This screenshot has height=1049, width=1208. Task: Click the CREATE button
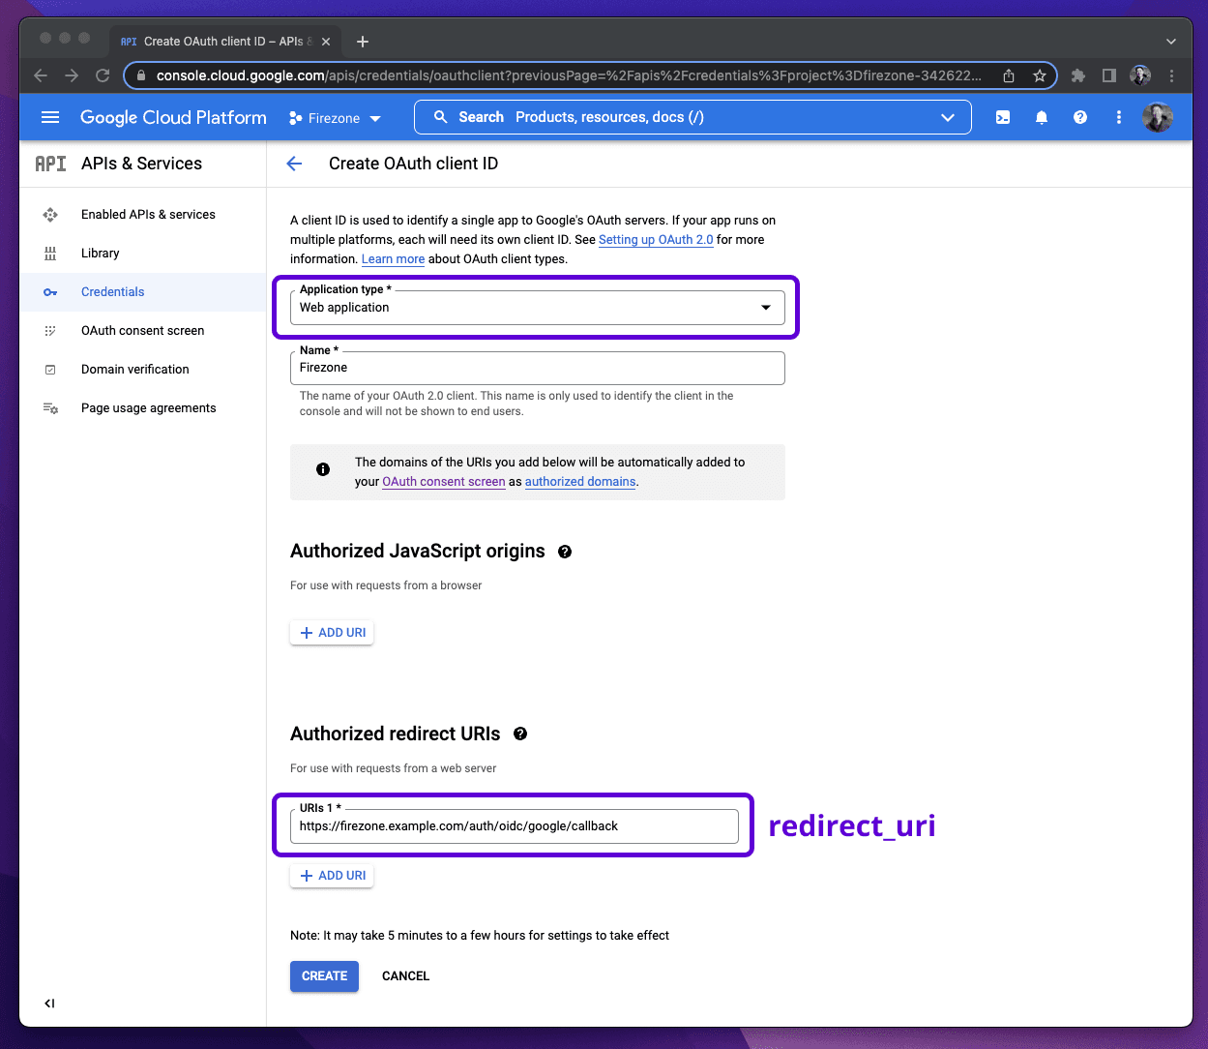[x=324, y=975]
